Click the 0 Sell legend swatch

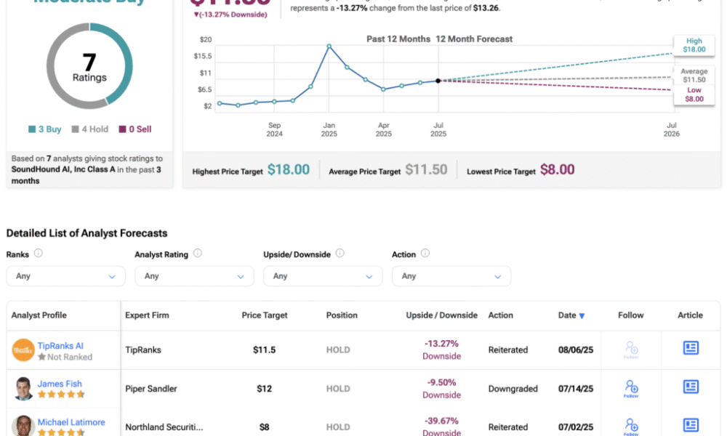point(122,129)
